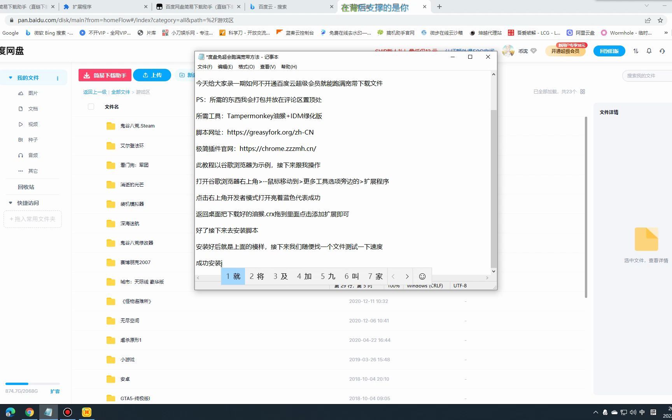Show hidden system tray icons

[596, 412]
